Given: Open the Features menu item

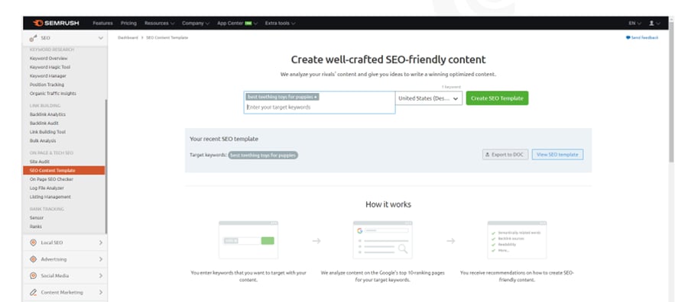Looking at the screenshot, I should coord(102,23).
